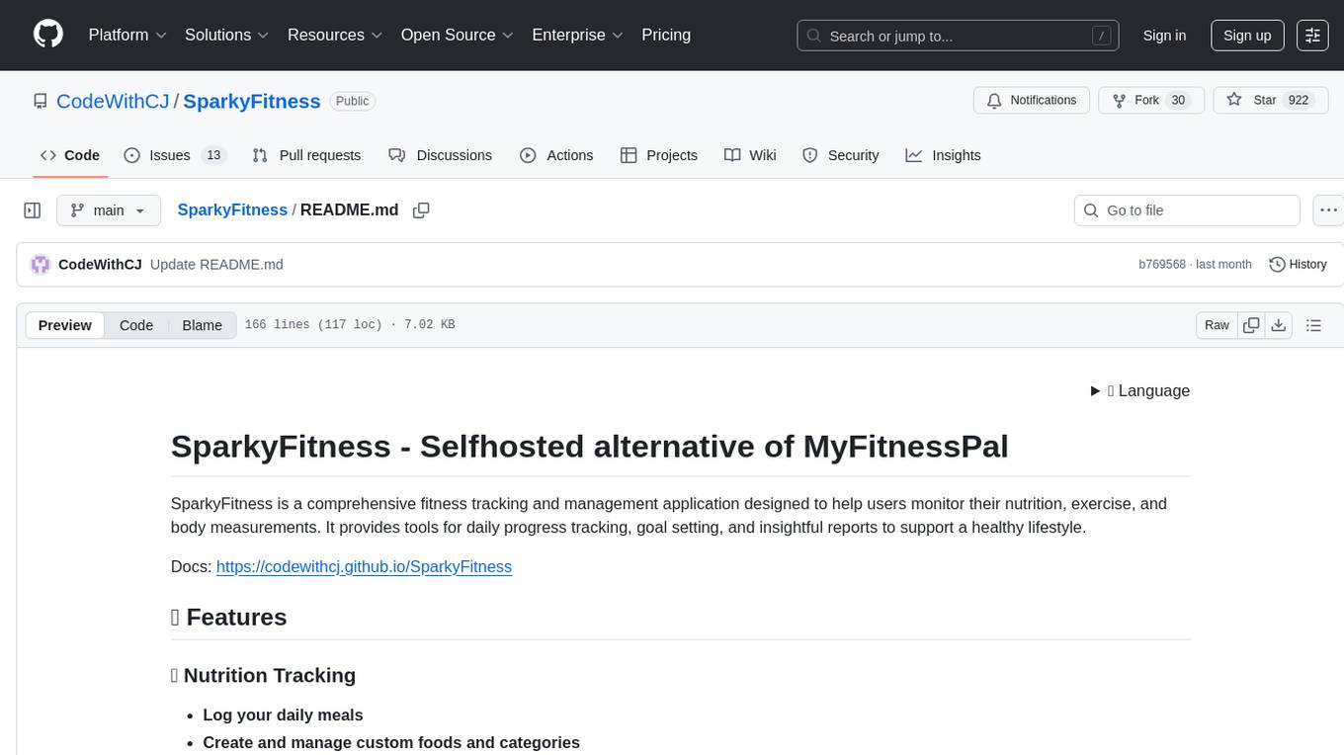
Task: Open commit b769568
Action: (x=1162, y=264)
